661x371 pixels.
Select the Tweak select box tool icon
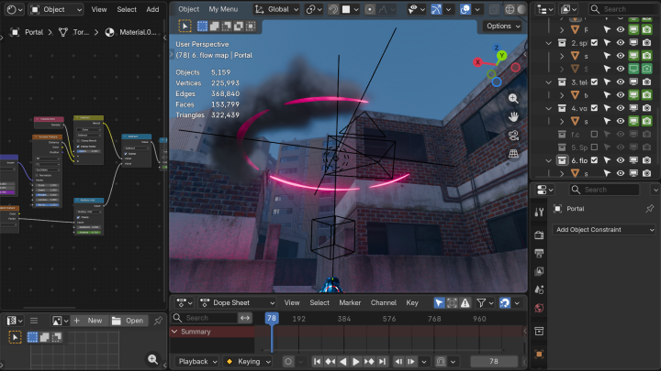(x=185, y=26)
